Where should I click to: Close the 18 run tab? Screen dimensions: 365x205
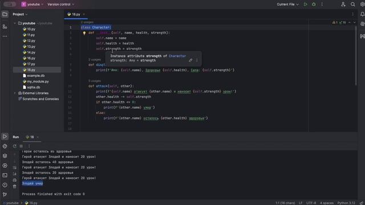tap(38, 137)
